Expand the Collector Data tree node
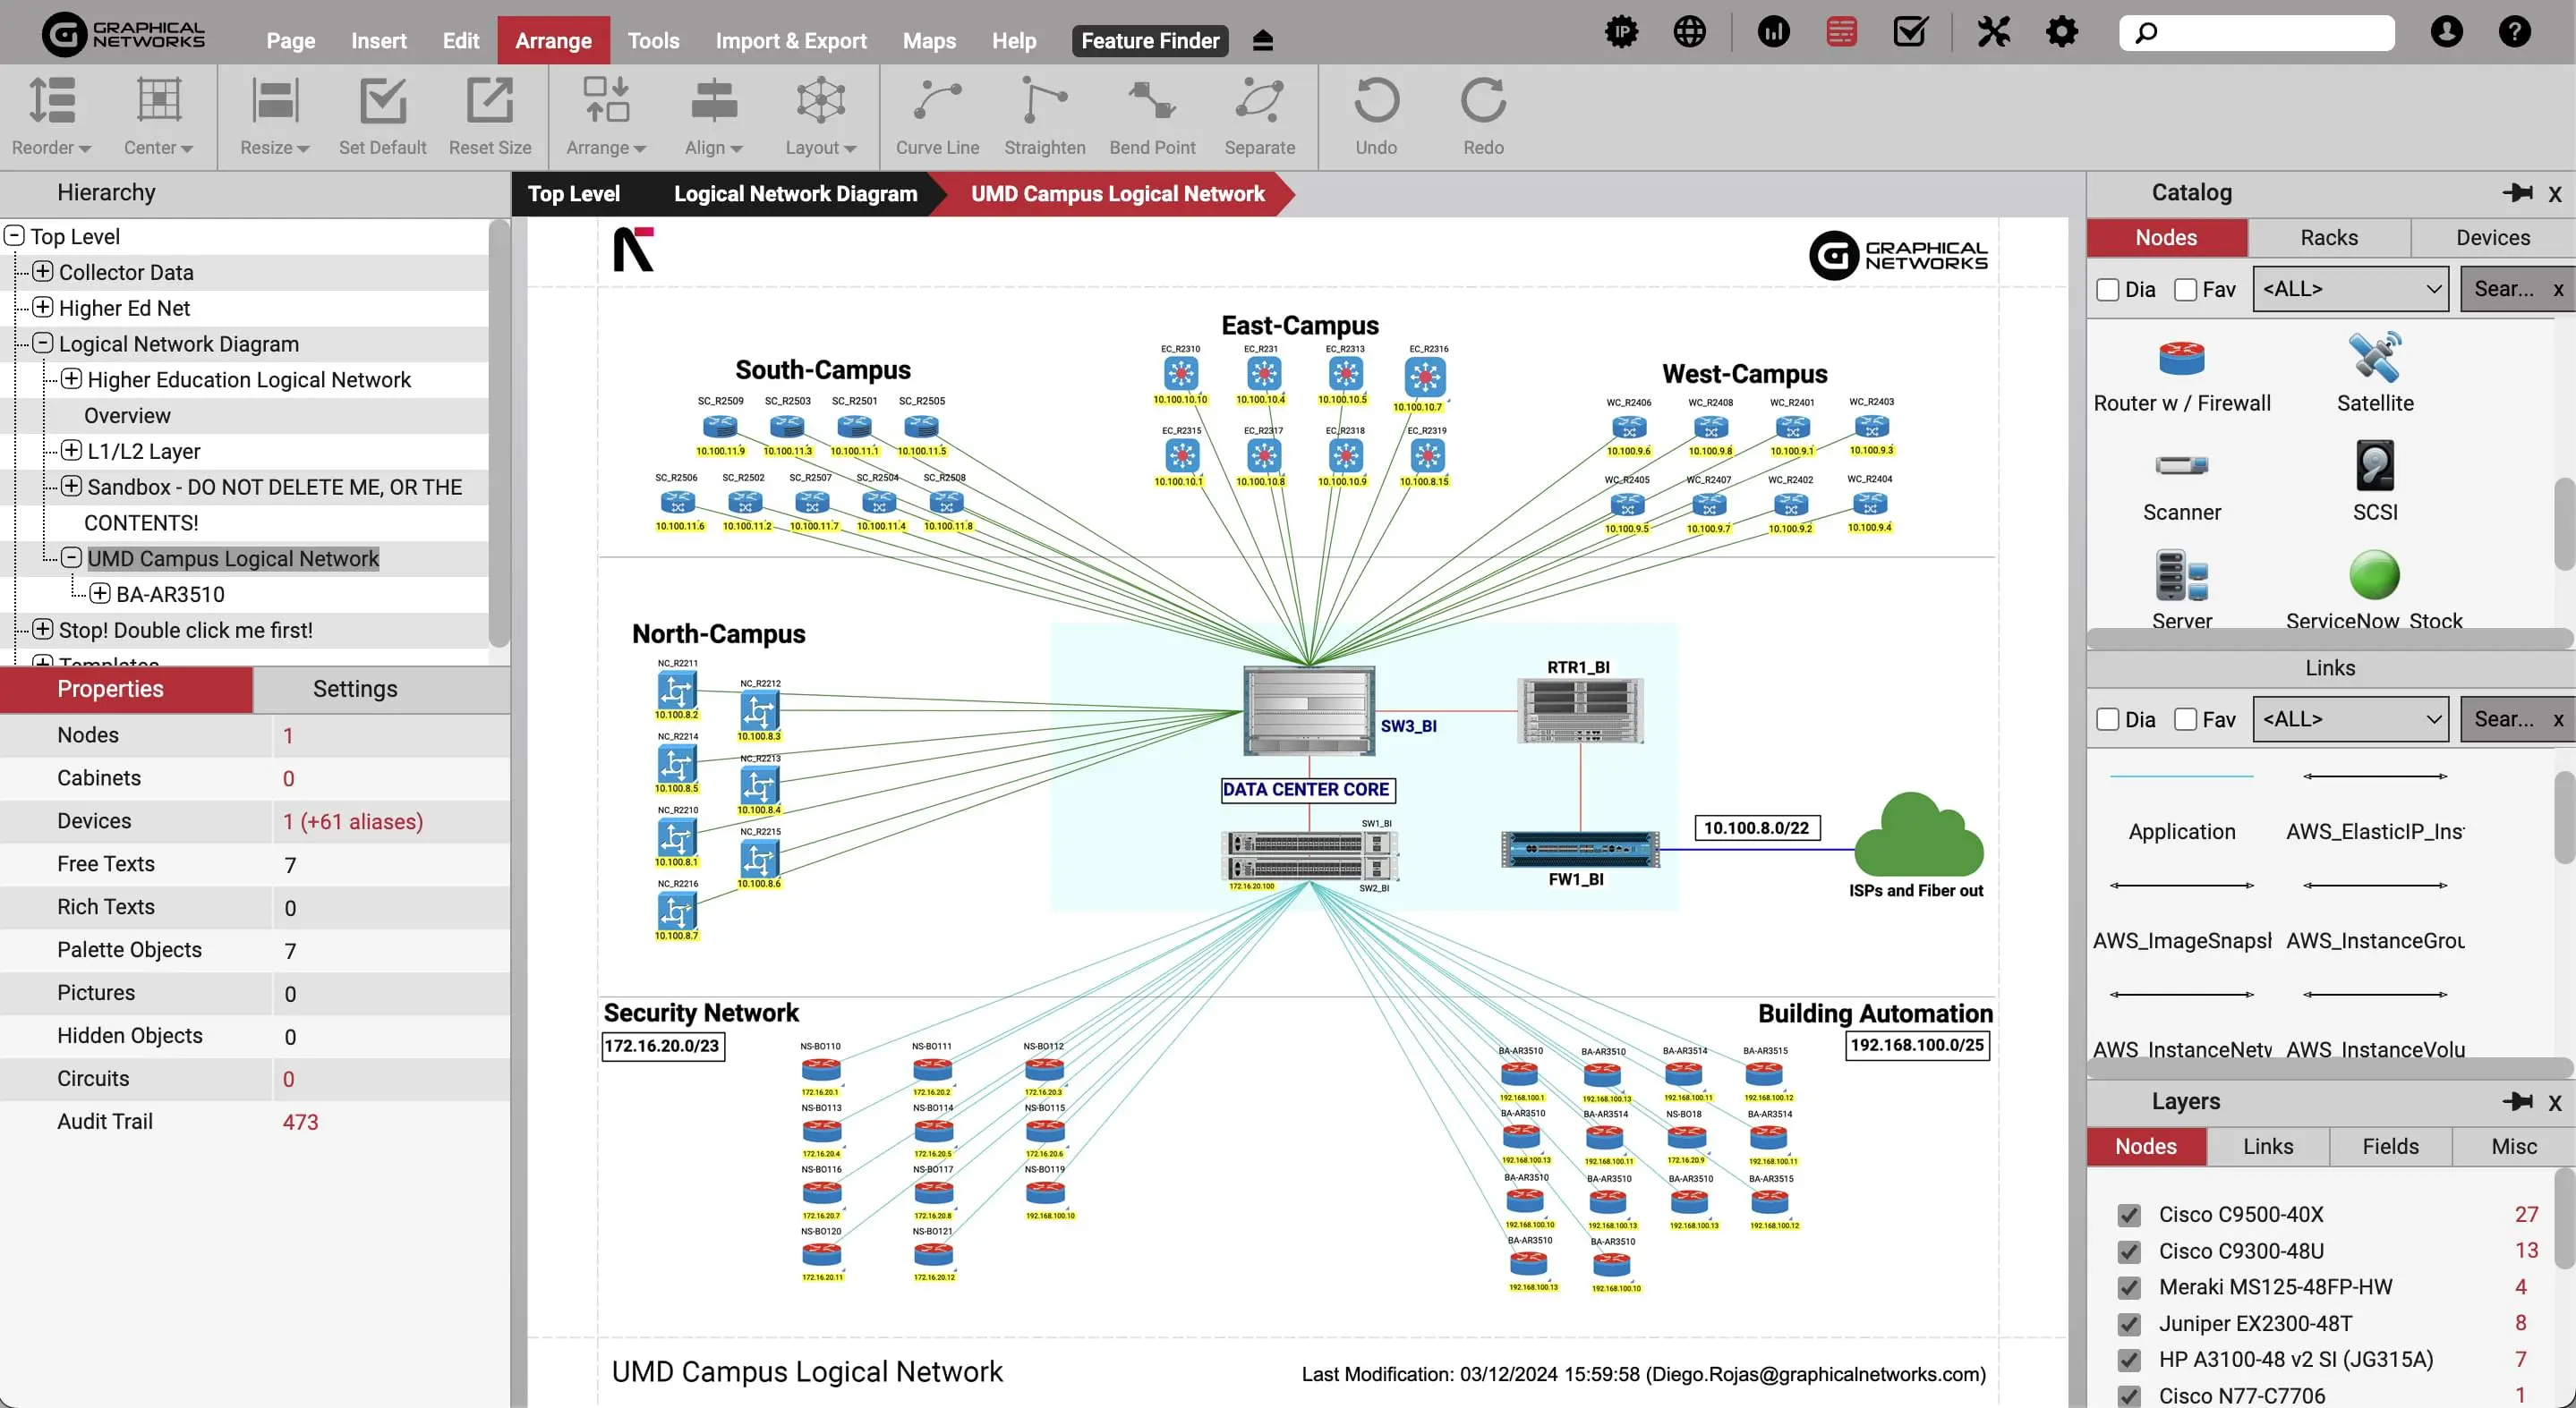Image resolution: width=2576 pixels, height=1408 pixels. 43,272
